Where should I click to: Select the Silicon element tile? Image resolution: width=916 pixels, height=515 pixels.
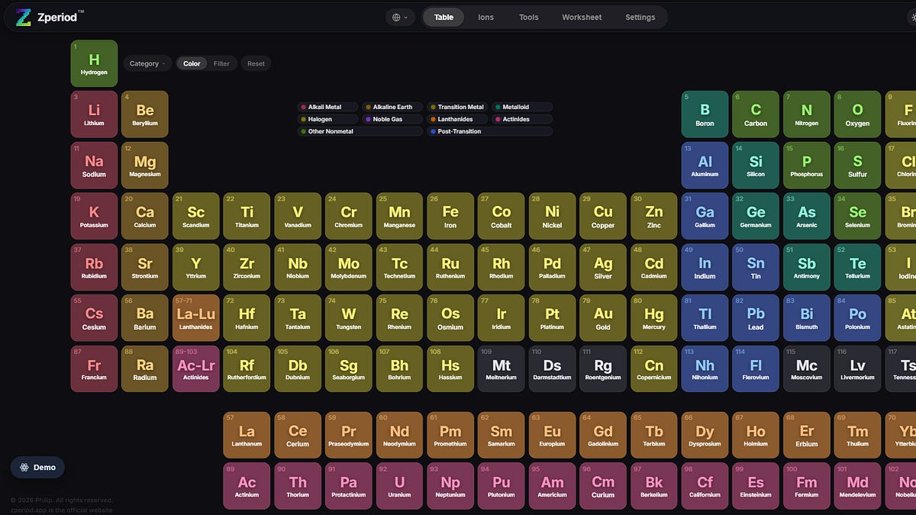click(x=756, y=166)
